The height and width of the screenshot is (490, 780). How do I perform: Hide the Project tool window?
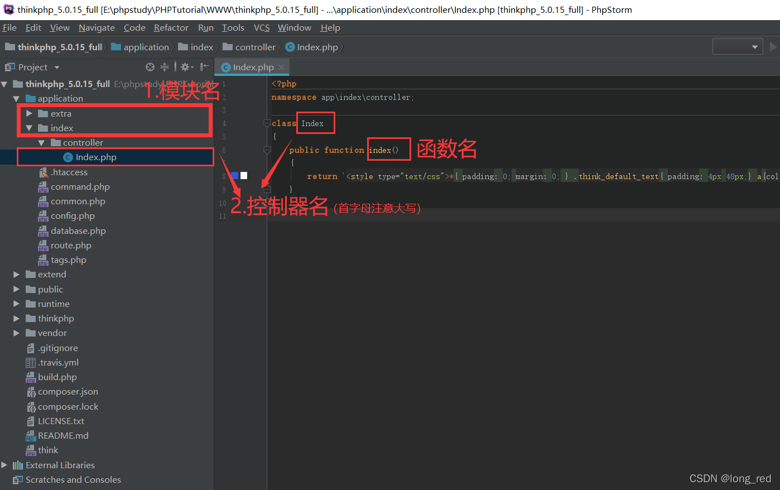(x=205, y=67)
